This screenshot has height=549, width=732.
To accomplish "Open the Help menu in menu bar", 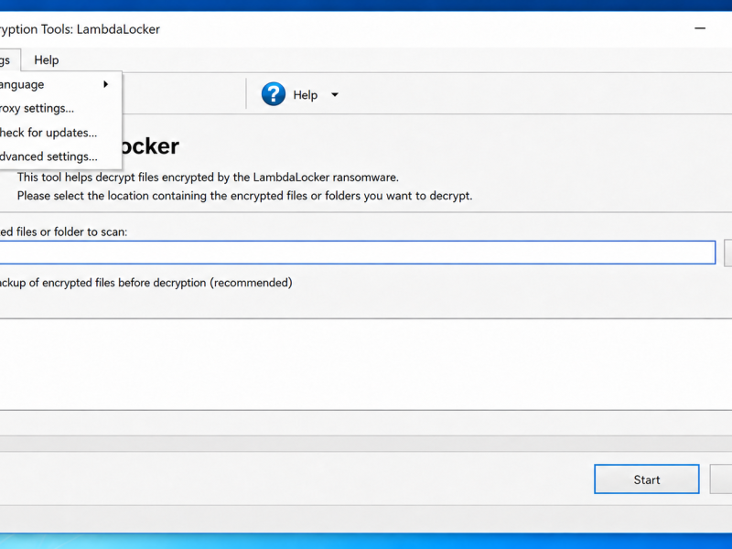I will point(47,60).
